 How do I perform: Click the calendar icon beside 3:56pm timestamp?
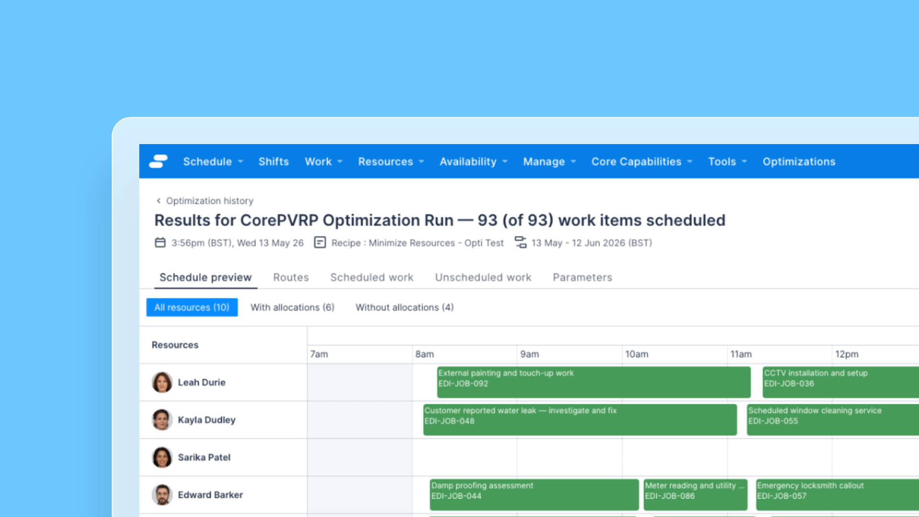coord(160,243)
